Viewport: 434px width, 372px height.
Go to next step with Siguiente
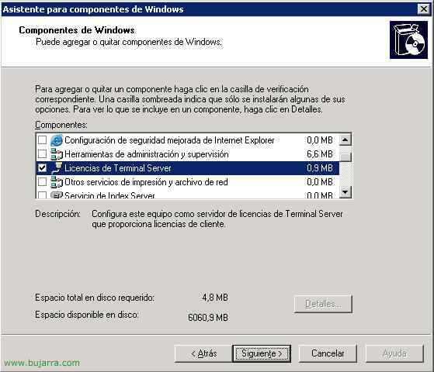click(x=262, y=353)
